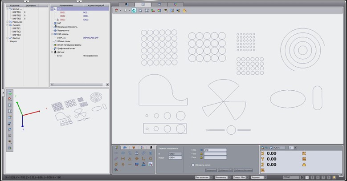Select the zoom window magnifier icon
Viewport: 347px width, 181px height.
click(140, 10)
